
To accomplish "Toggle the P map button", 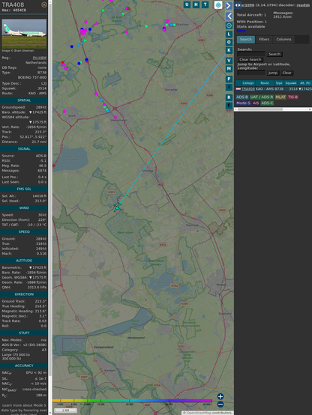I will tap(229, 79).
